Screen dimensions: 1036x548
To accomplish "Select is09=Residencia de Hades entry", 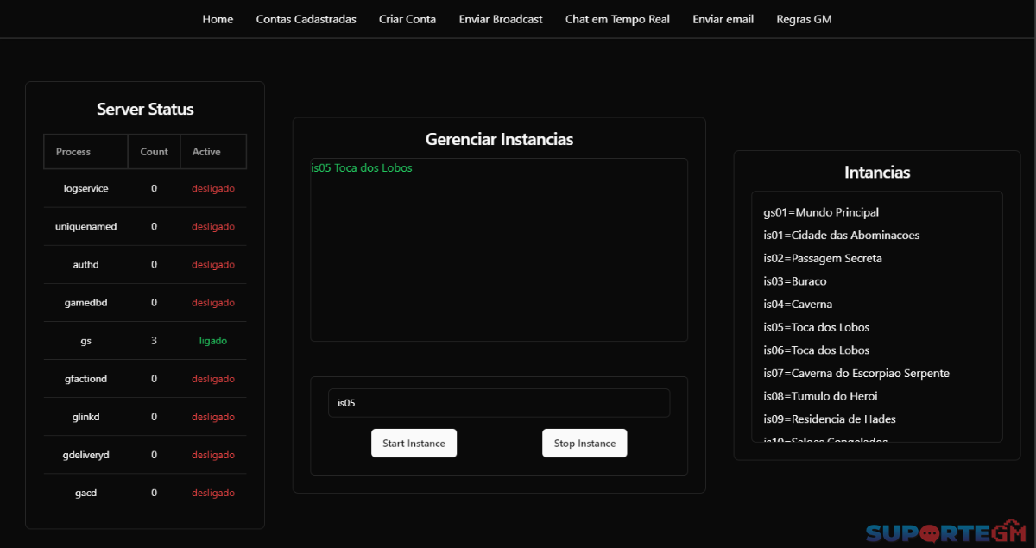I will pos(830,419).
